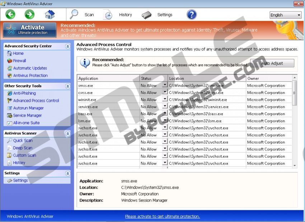Select the csrss.exe process row
305x222 pixels.
click(x=184, y=92)
